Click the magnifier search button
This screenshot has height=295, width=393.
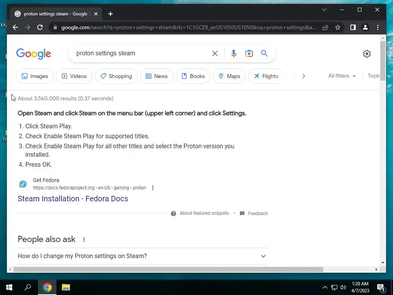tap(264, 53)
